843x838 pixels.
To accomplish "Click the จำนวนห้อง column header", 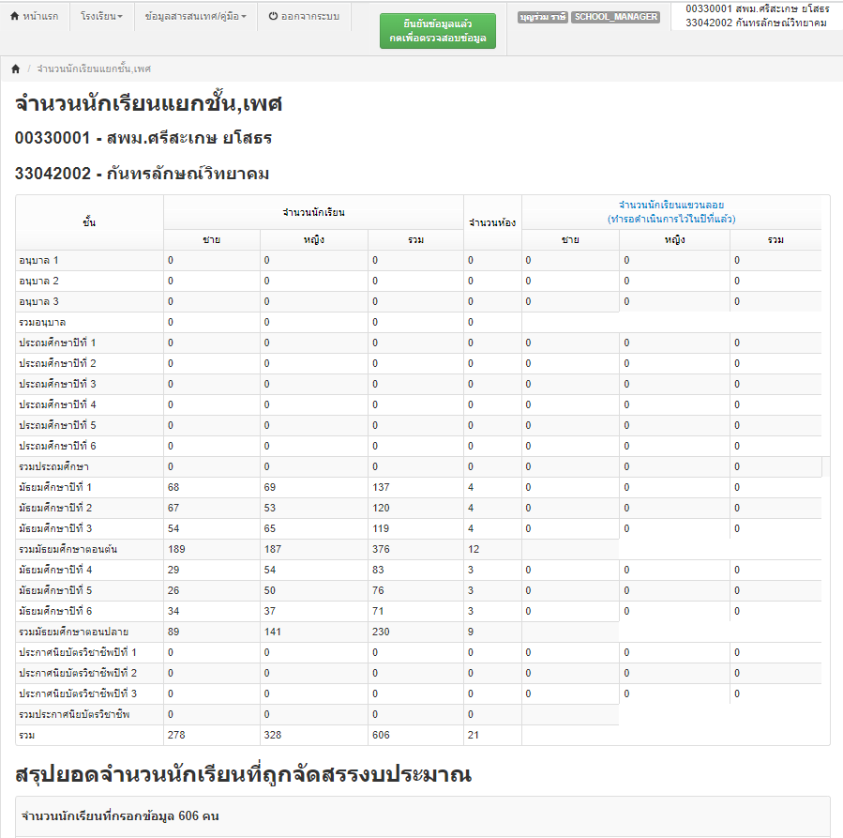I will tap(492, 222).
